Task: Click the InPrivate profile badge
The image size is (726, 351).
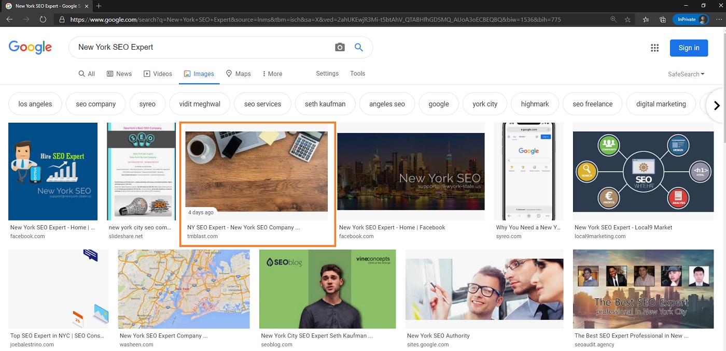Action: [x=690, y=20]
